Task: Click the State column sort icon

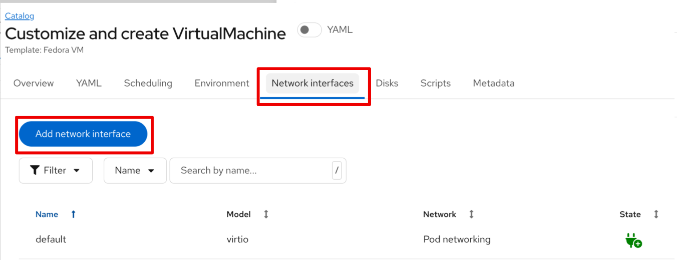Action: point(656,214)
